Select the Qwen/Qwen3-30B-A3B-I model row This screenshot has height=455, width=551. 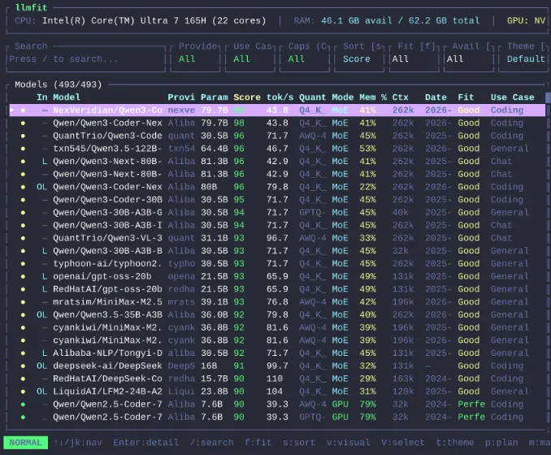tap(277, 225)
